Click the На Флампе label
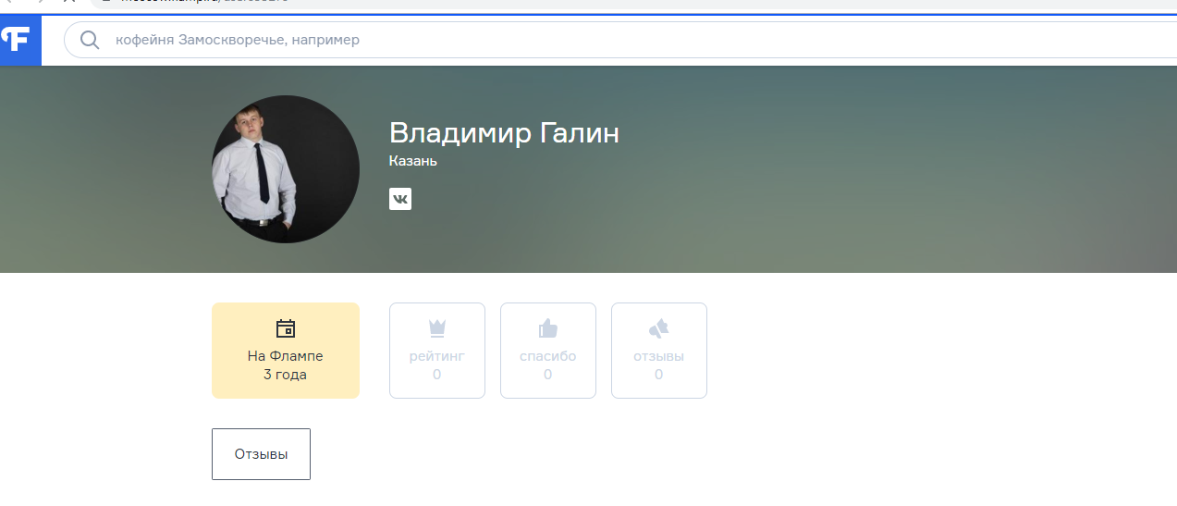Image resolution: width=1177 pixels, height=506 pixels. click(285, 356)
